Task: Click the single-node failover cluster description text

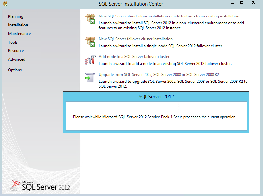Action: 161,46
